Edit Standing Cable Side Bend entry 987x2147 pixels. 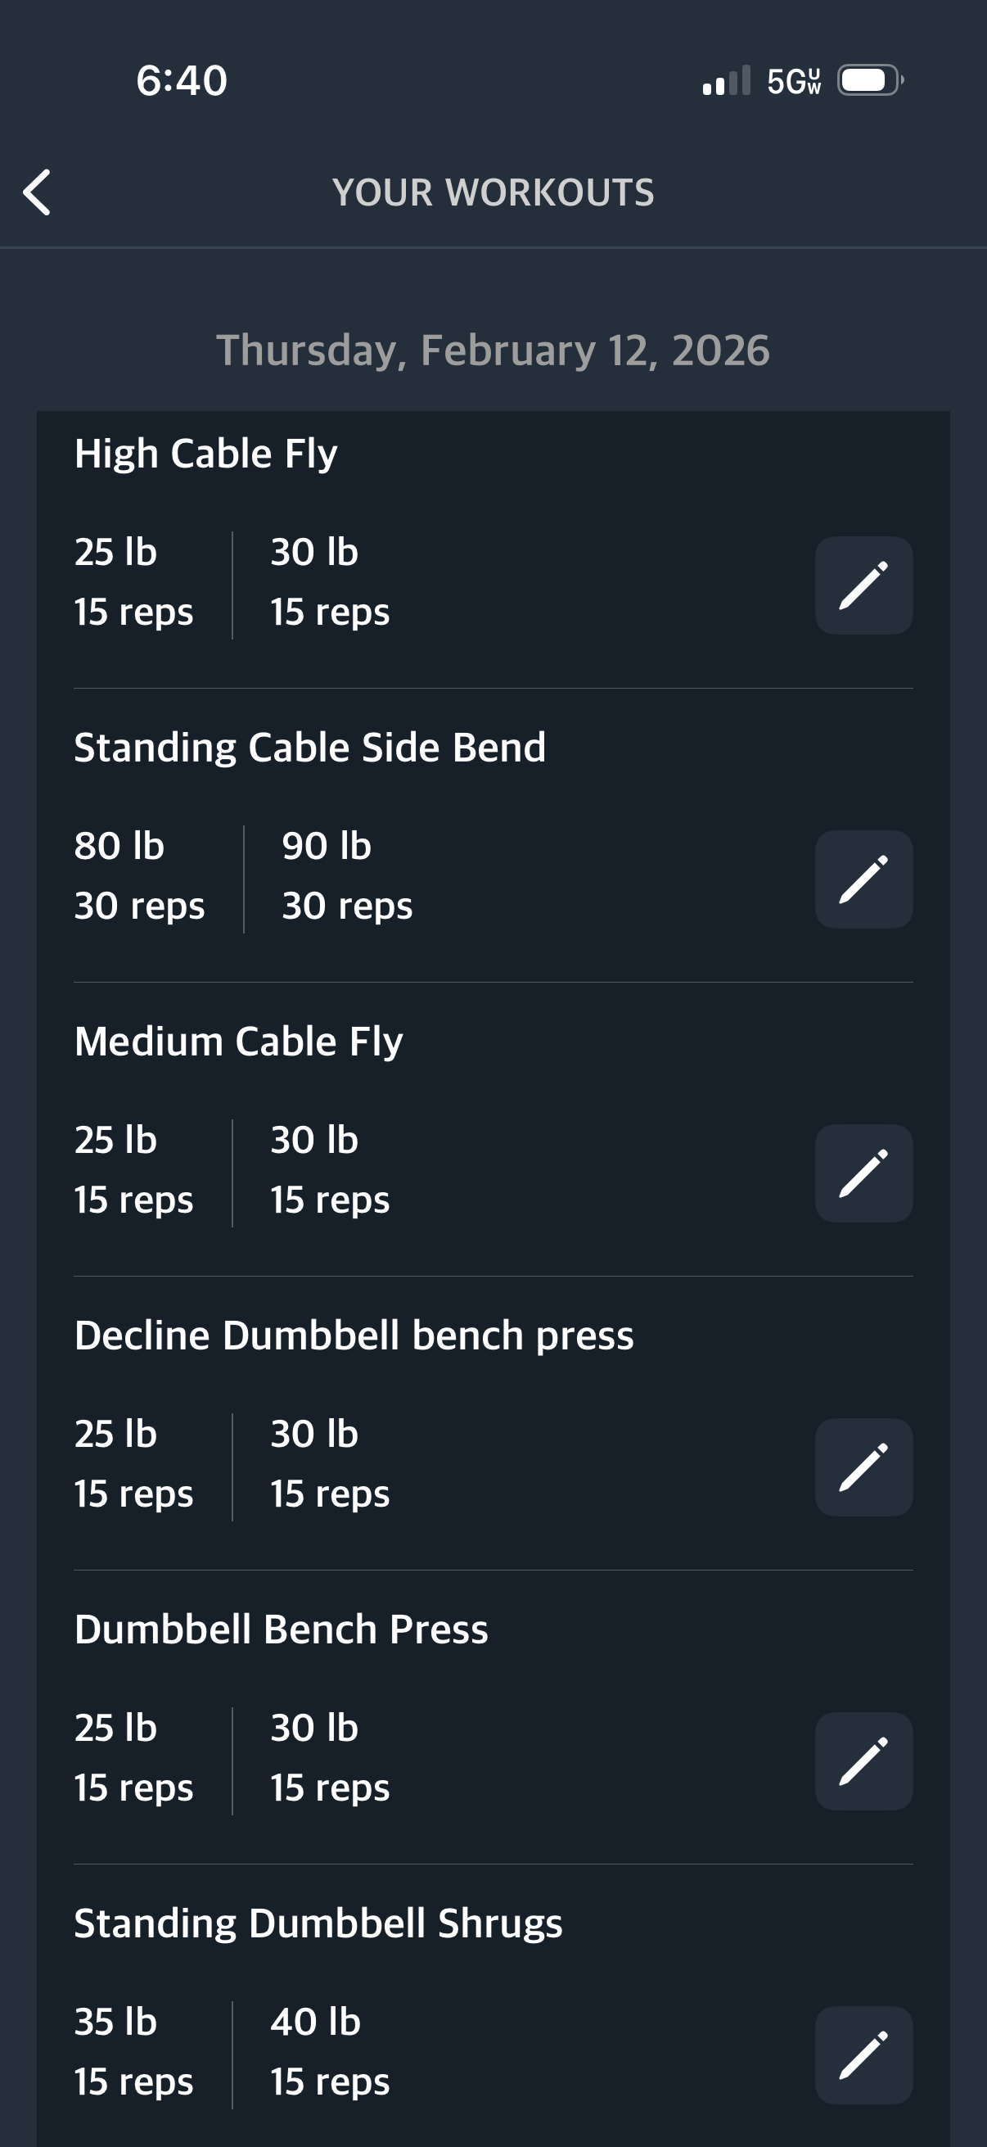click(863, 879)
